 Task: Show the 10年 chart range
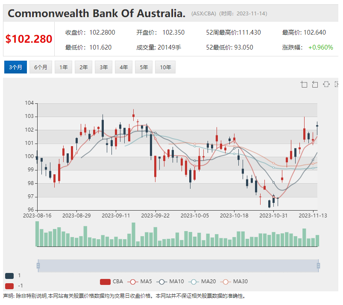165,67
